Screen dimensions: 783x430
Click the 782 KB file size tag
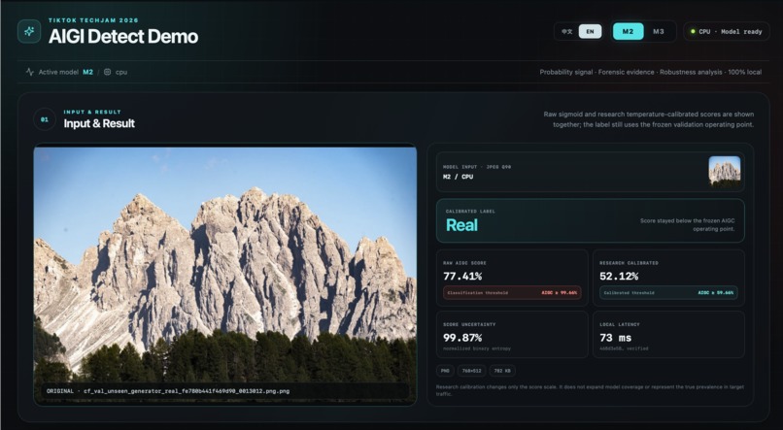coord(502,371)
